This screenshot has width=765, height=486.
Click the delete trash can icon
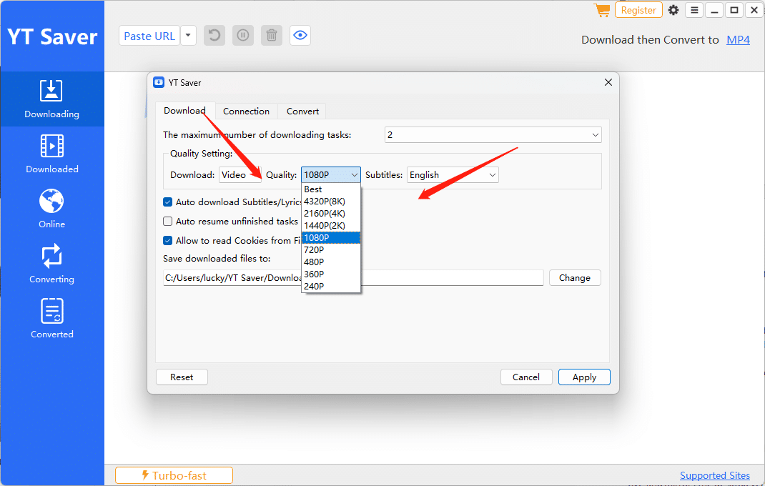pyautogui.click(x=272, y=36)
